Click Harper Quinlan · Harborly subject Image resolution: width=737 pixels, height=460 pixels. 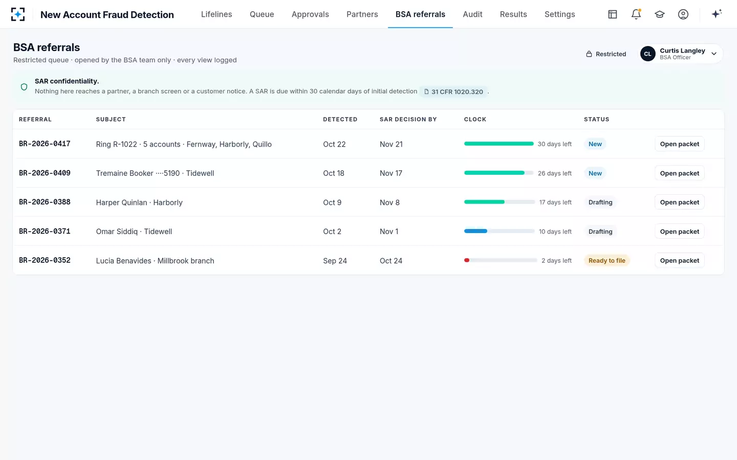139,202
